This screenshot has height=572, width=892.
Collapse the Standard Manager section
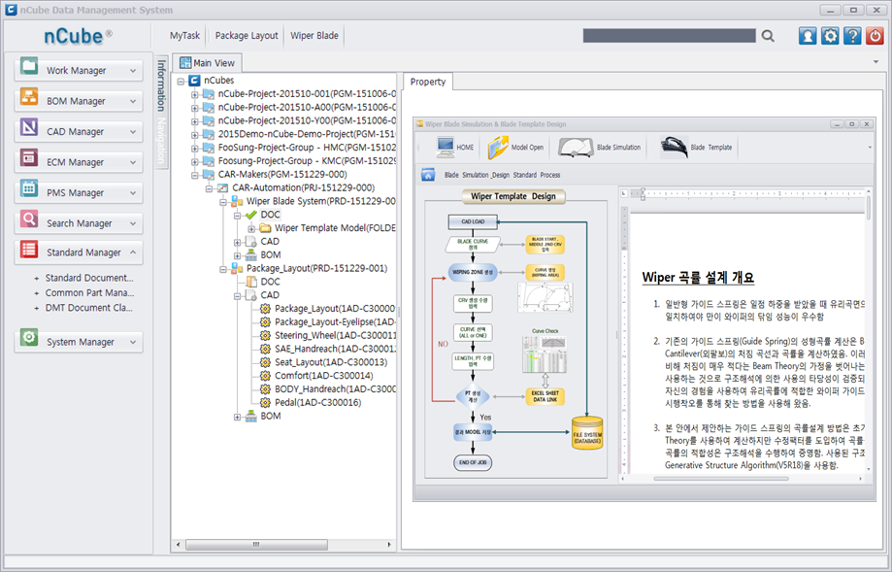(x=132, y=252)
